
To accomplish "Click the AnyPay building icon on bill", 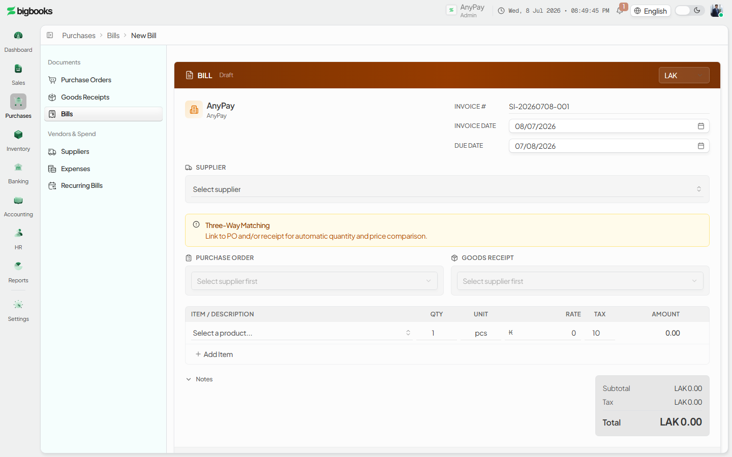I will click(194, 109).
